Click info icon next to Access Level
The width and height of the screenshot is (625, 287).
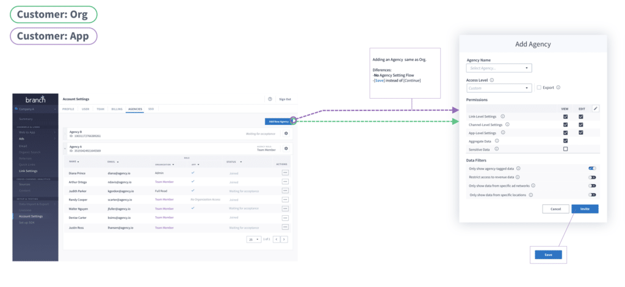[492, 80]
